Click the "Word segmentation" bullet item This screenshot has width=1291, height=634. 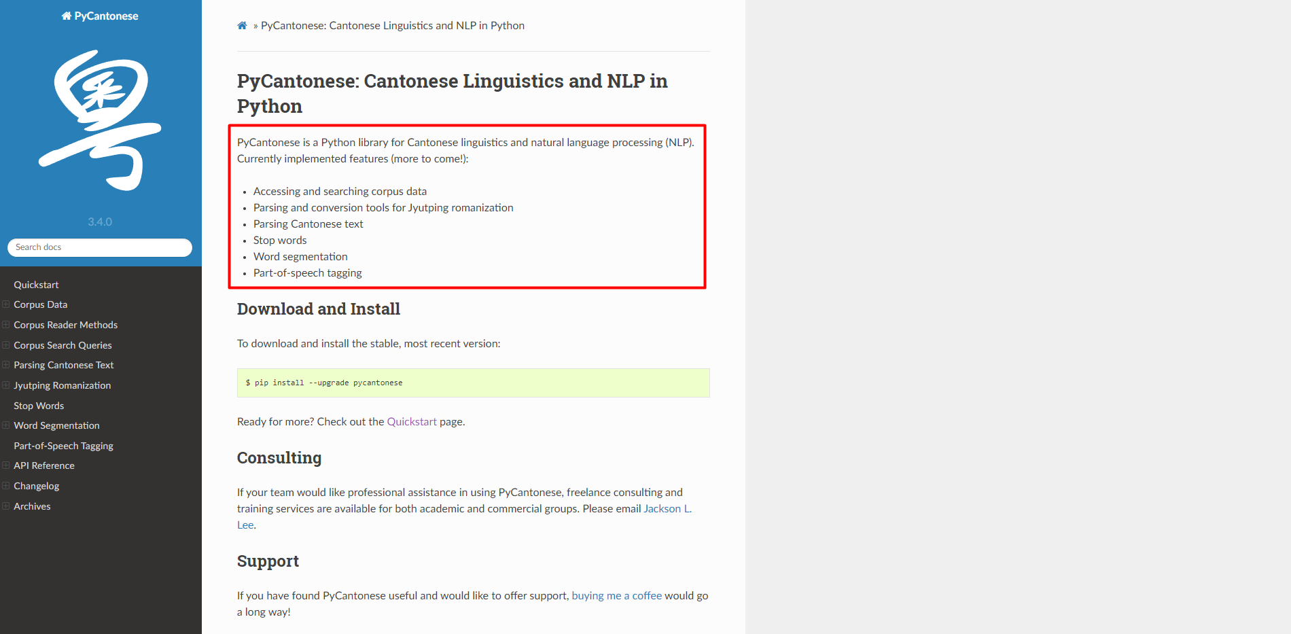pyautogui.click(x=300, y=256)
